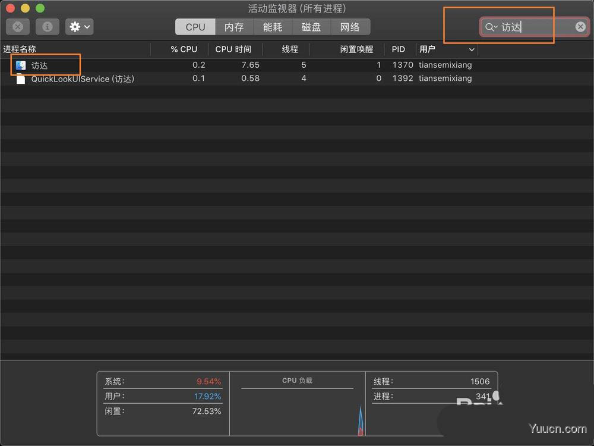Select the 访达 Finder icon
The height and width of the screenshot is (446, 594).
[21, 65]
